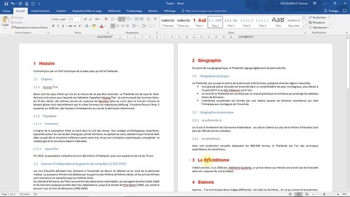
Task: Open the font name dropdown
Action: coord(68,19)
